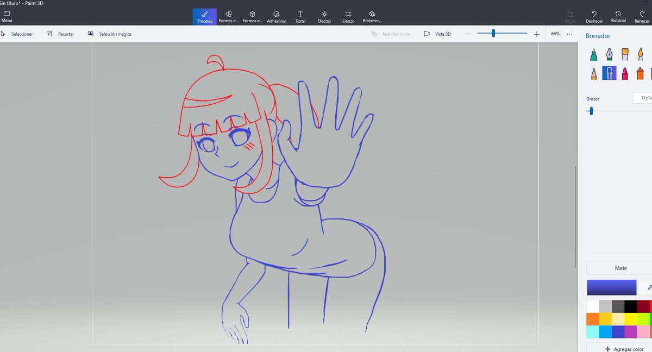
Task: Activate Selección mágica tool
Action: click(x=109, y=34)
